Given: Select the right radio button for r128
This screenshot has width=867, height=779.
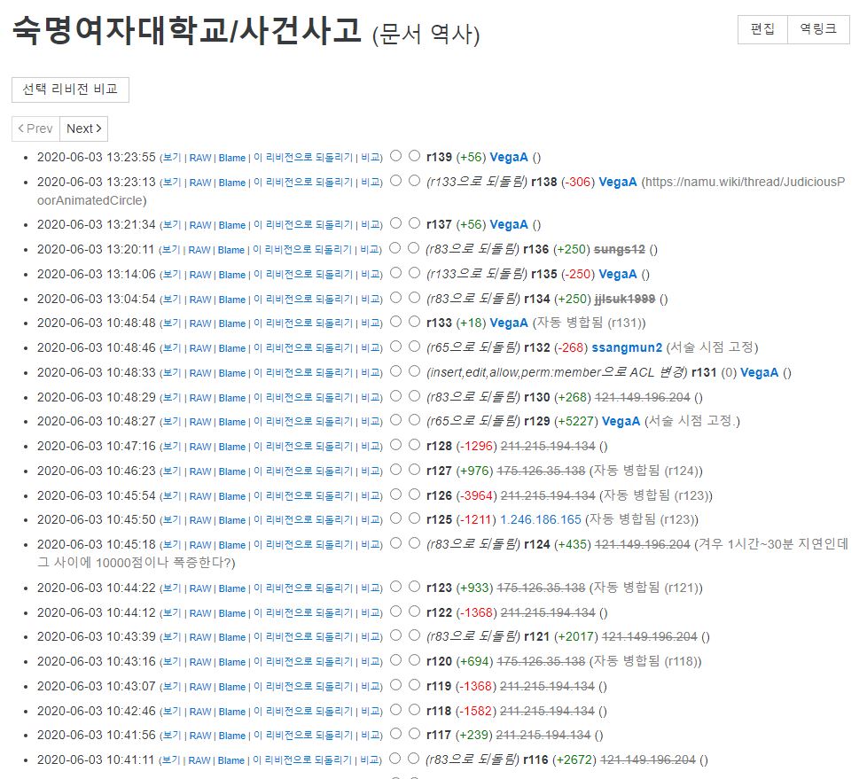Looking at the screenshot, I should (414, 445).
